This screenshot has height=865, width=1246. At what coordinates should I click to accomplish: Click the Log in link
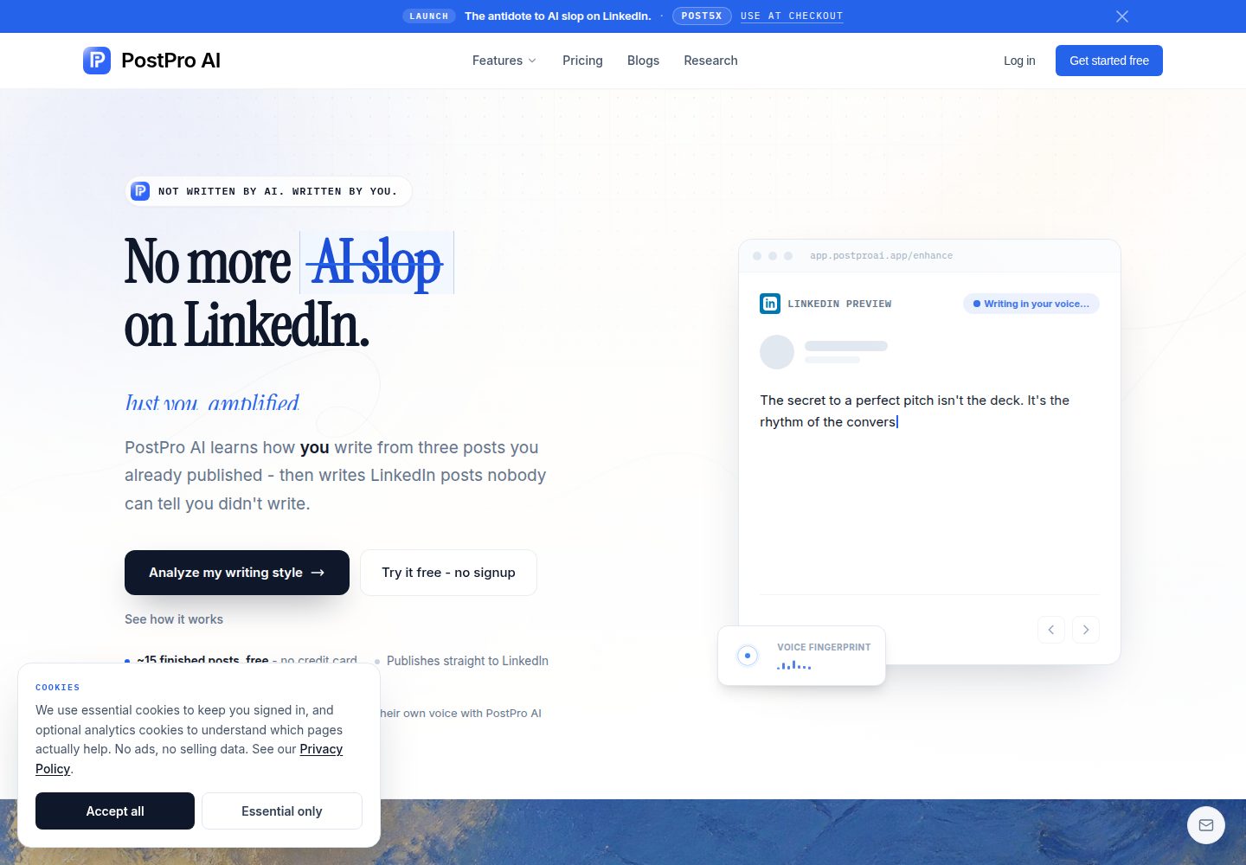[x=1019, y=61]
